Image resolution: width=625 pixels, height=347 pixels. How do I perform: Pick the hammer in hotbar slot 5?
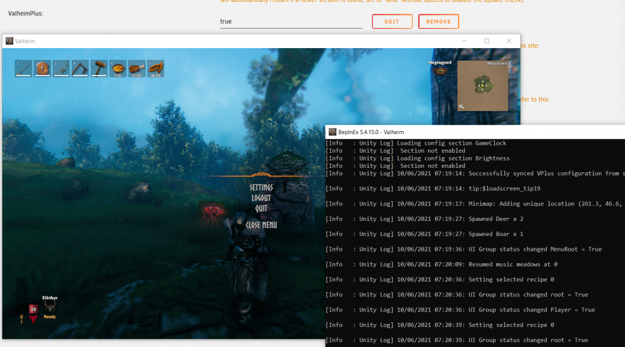[99, 69]
